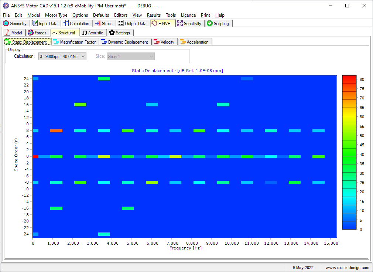Open the Print menu
Screen dimensions: 373x272
click(x=205, y=15)
